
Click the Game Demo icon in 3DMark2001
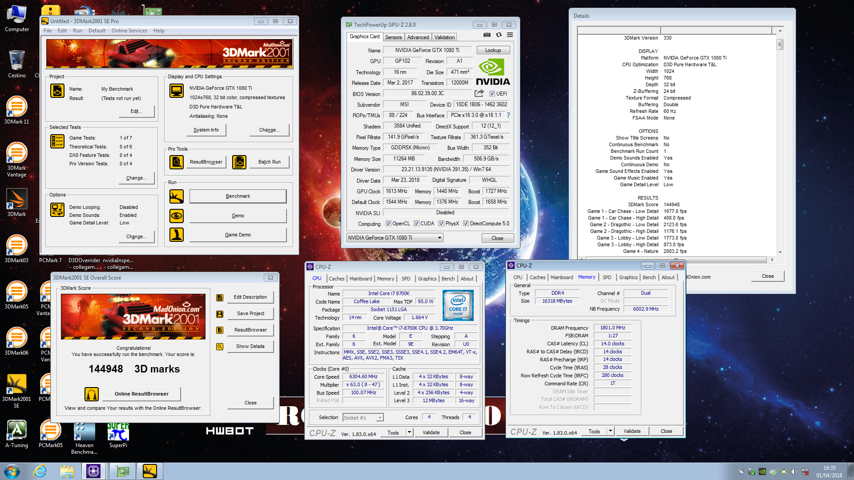[x=177, y=235]
